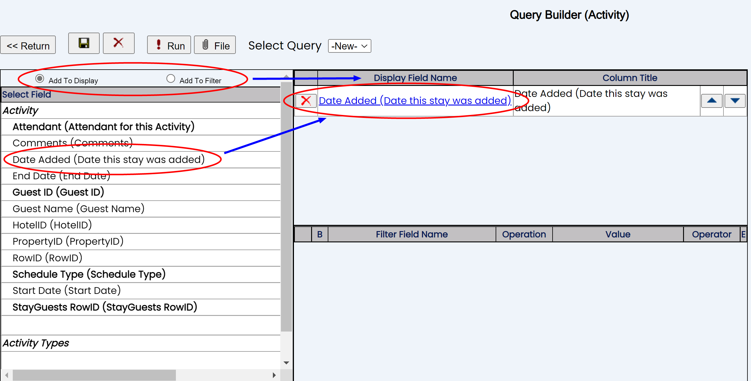Choose the Guest Name (Guest Name) field

point(141,209)
